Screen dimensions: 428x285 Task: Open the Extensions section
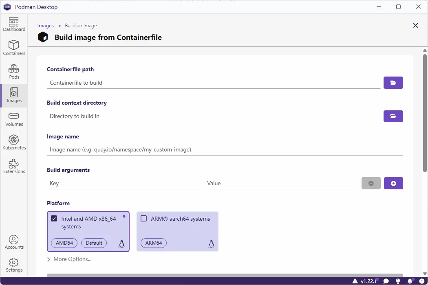(x=14, y=167)
